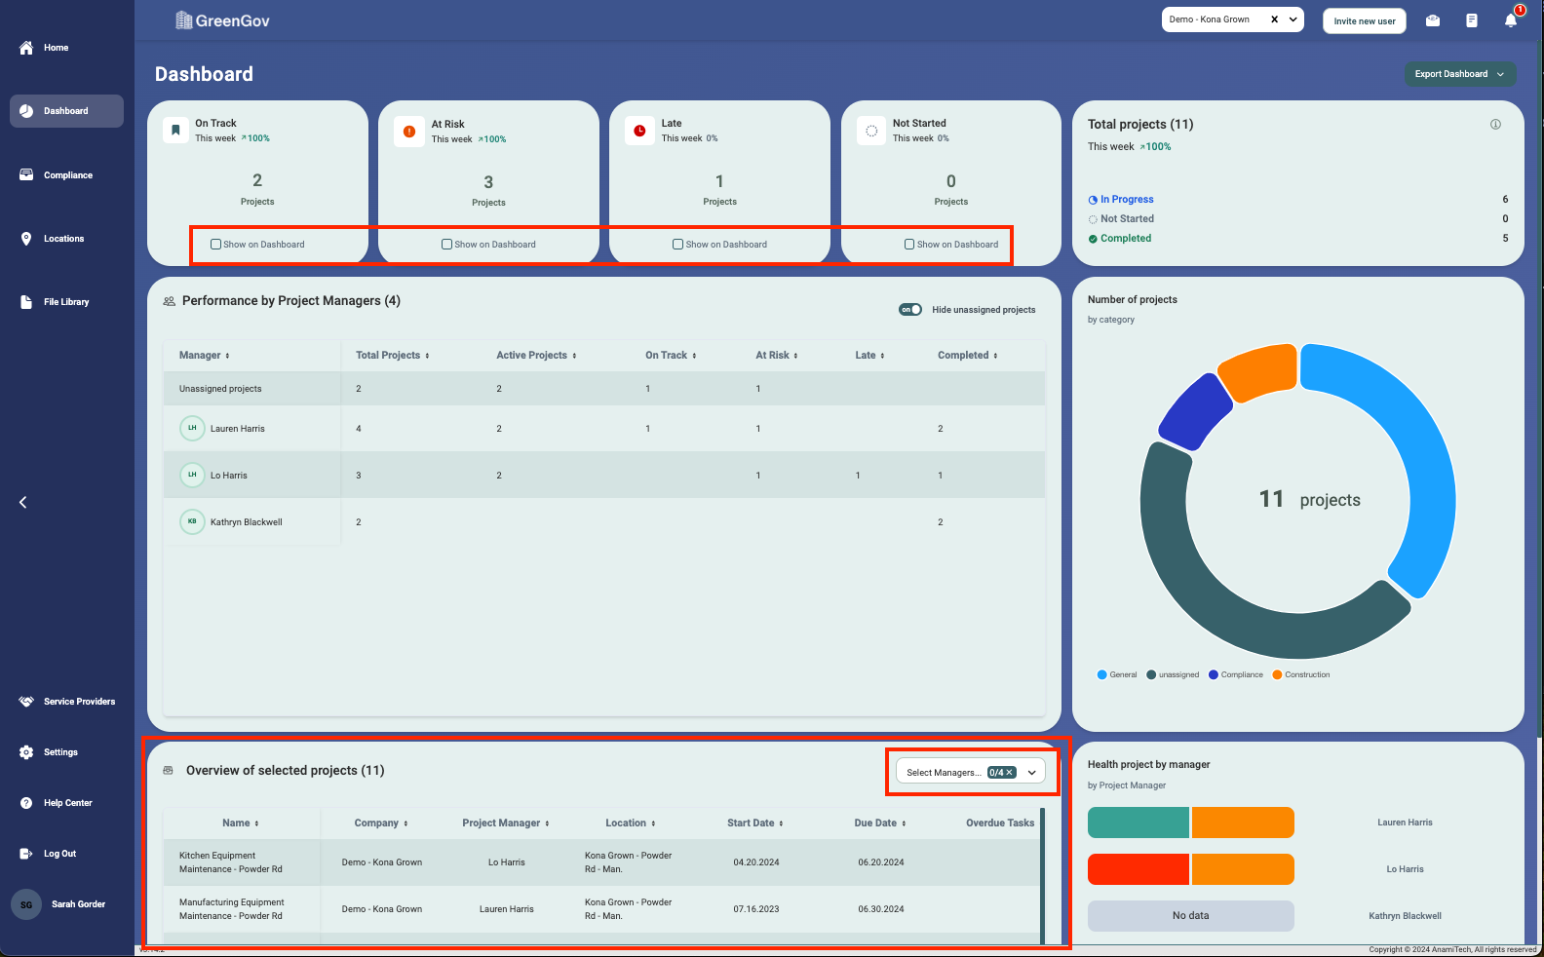Click the In Progress status link
The image size is (1544, 957).
coord(1127,200)
